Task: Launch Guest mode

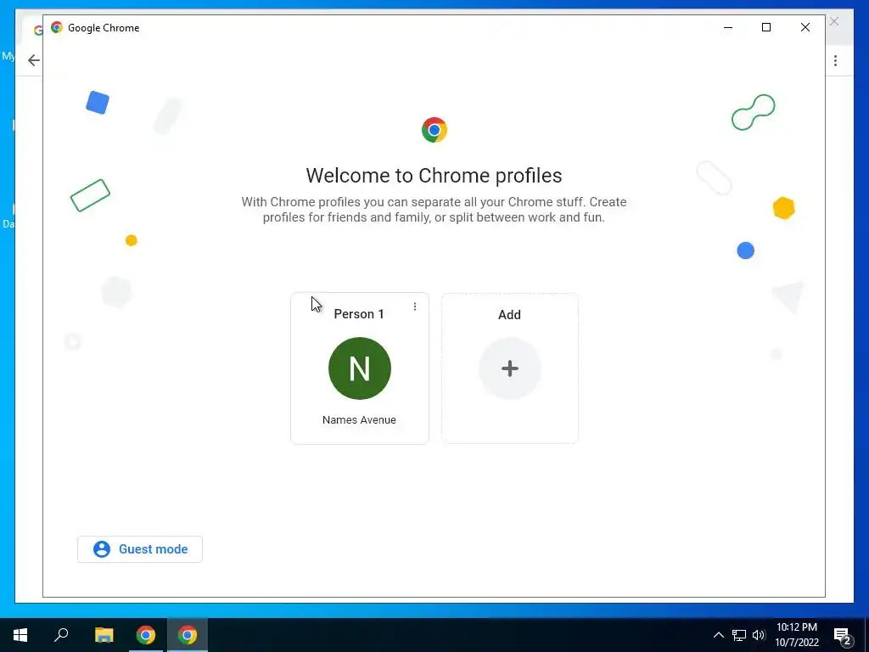Action: (140, 549)
